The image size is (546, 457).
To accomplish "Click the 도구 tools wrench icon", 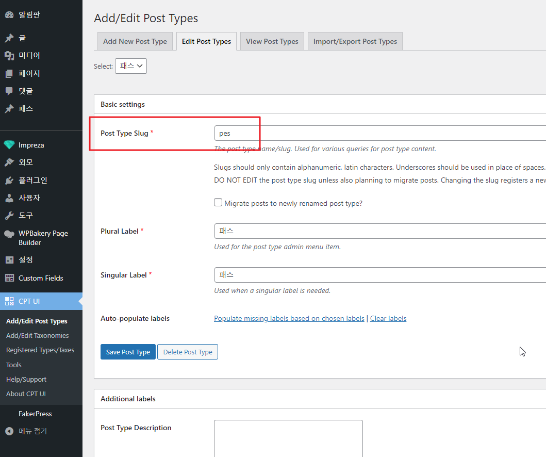I will point(9,215).
